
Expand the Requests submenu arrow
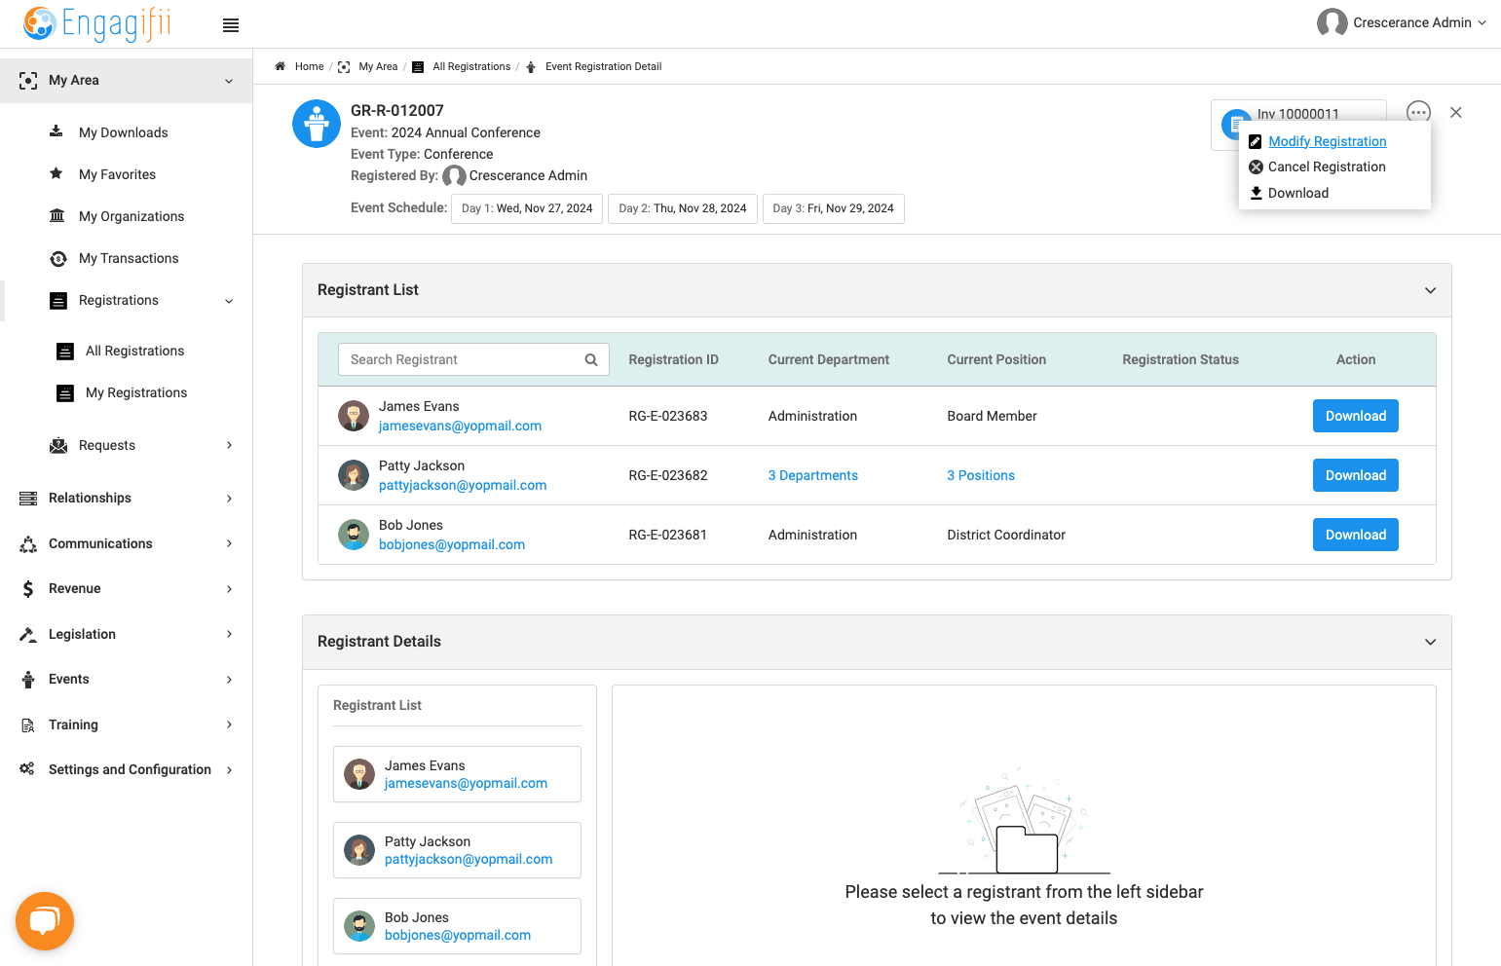point(229,445)
